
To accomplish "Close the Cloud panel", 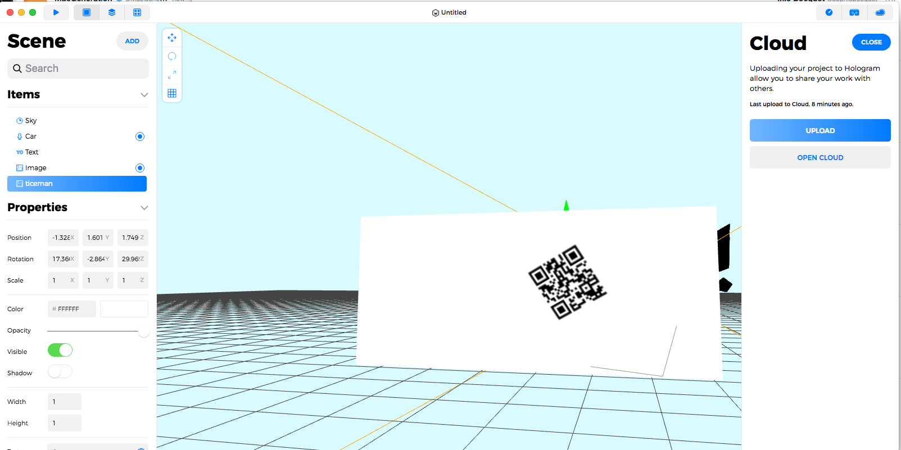I will click(x=871, y=42).
